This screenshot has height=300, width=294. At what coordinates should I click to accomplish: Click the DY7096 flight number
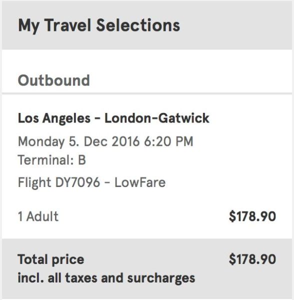point(77,182)
